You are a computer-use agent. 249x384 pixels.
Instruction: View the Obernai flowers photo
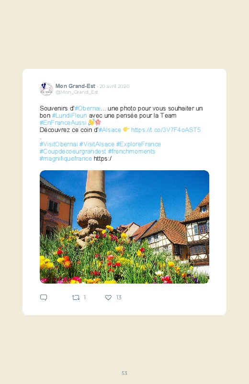point(124,227)
